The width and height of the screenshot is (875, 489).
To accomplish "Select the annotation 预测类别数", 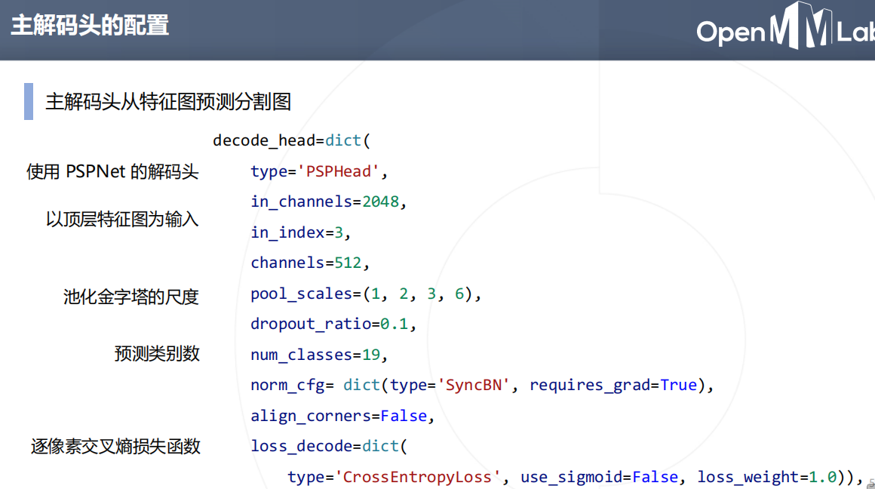I will click(157, 353).
